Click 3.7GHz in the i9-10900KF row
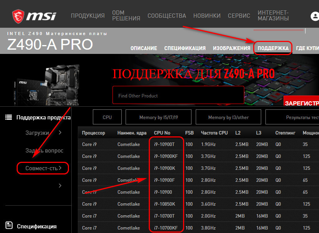The image size is (319, 233). coord(208,156)
